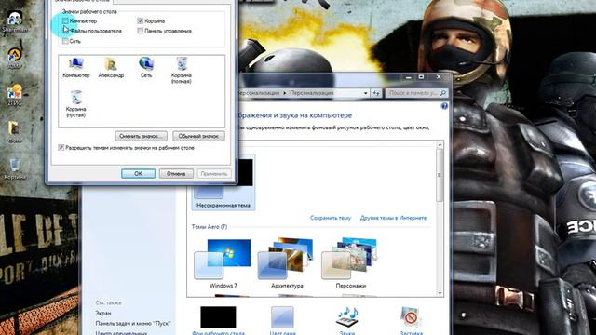The width and height of the screenshot is (596, 335).
Task: Click the Применить button
Action: coord(214,174)
